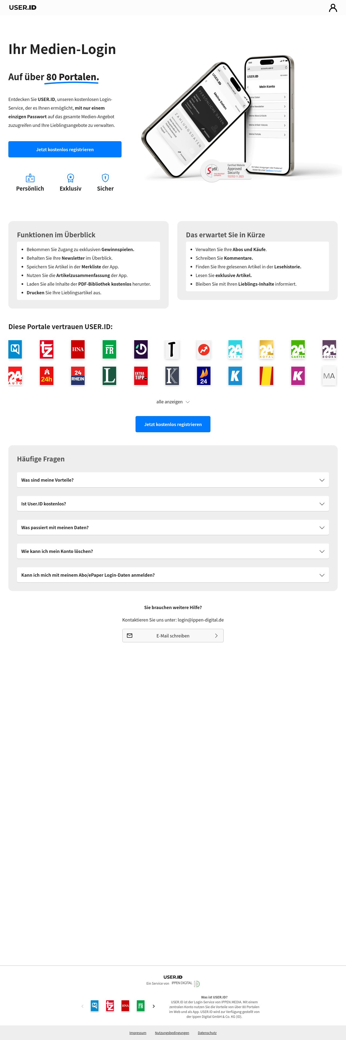
Task: Click 'E-Mail schreiben' button
Action: tap(173, 636)
